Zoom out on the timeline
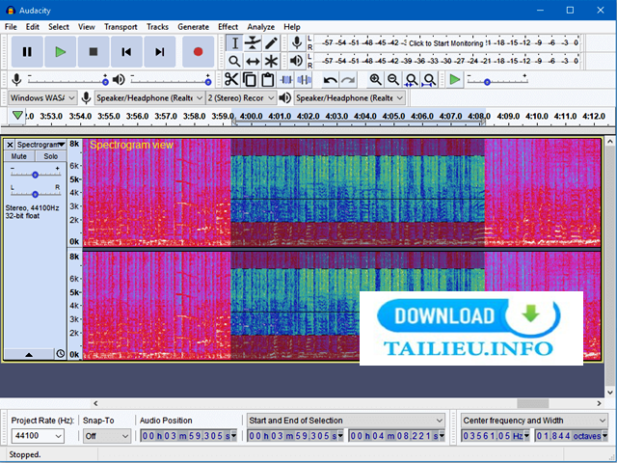The height and width of the screenshot is (463, 617). (x=393, y=80)
